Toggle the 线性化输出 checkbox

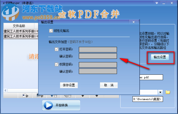(51, 31)
